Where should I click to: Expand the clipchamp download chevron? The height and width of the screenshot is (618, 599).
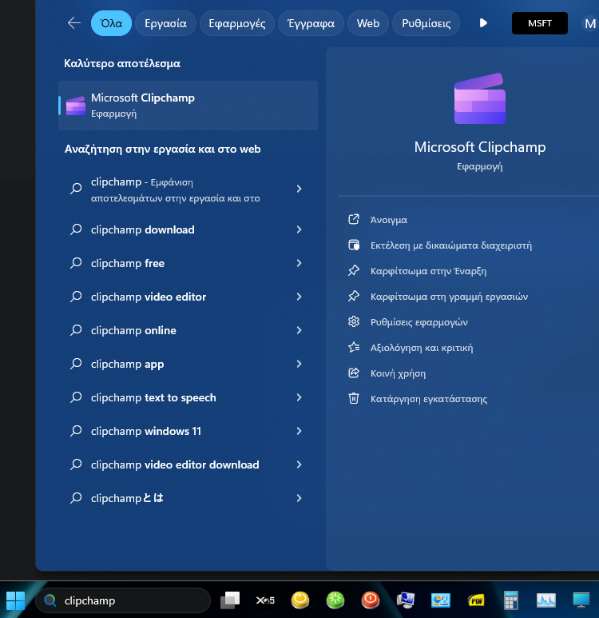point(299,229)
